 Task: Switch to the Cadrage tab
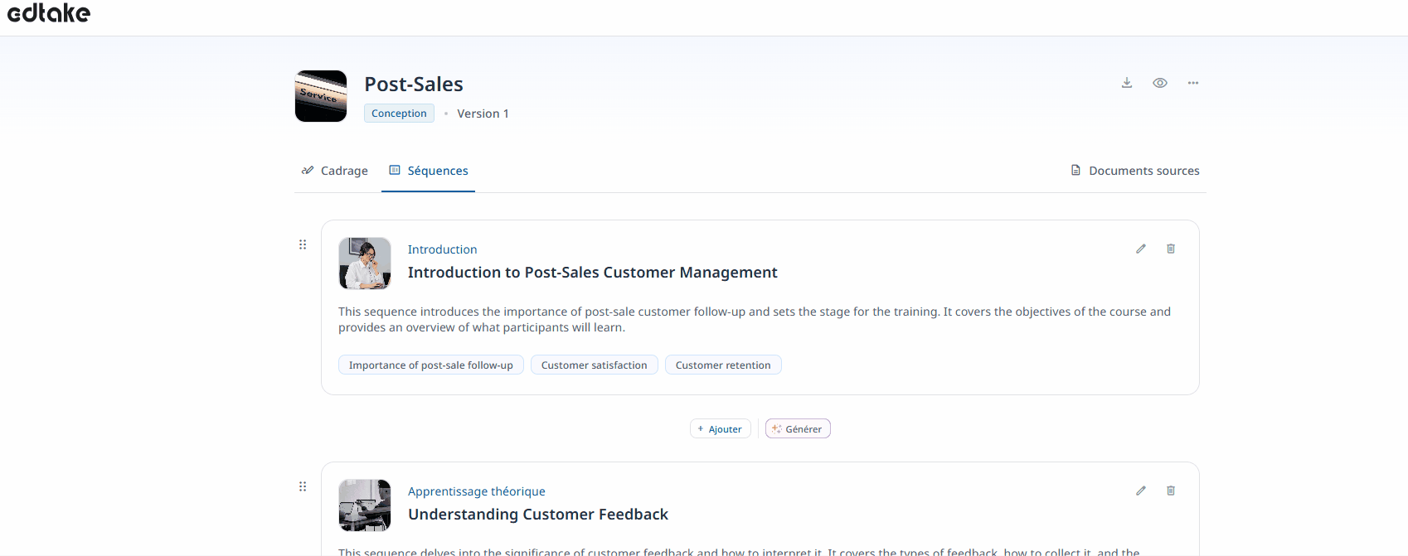tap(335, 171)
